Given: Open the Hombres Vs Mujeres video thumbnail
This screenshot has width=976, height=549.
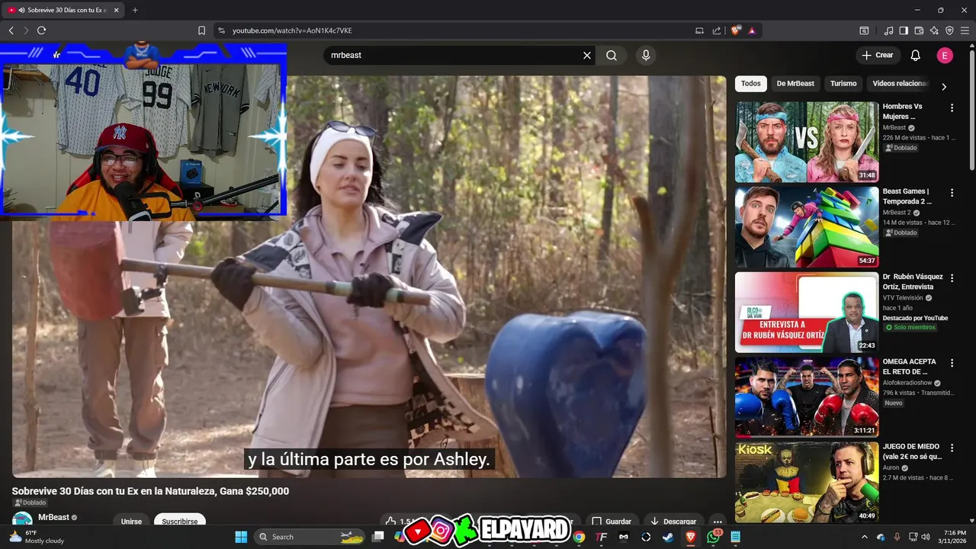Looking at the screenshot, I should [x=807, y=142].
